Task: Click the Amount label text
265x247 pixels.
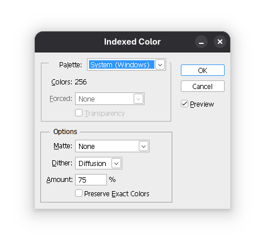Action: tap(60, 180)
